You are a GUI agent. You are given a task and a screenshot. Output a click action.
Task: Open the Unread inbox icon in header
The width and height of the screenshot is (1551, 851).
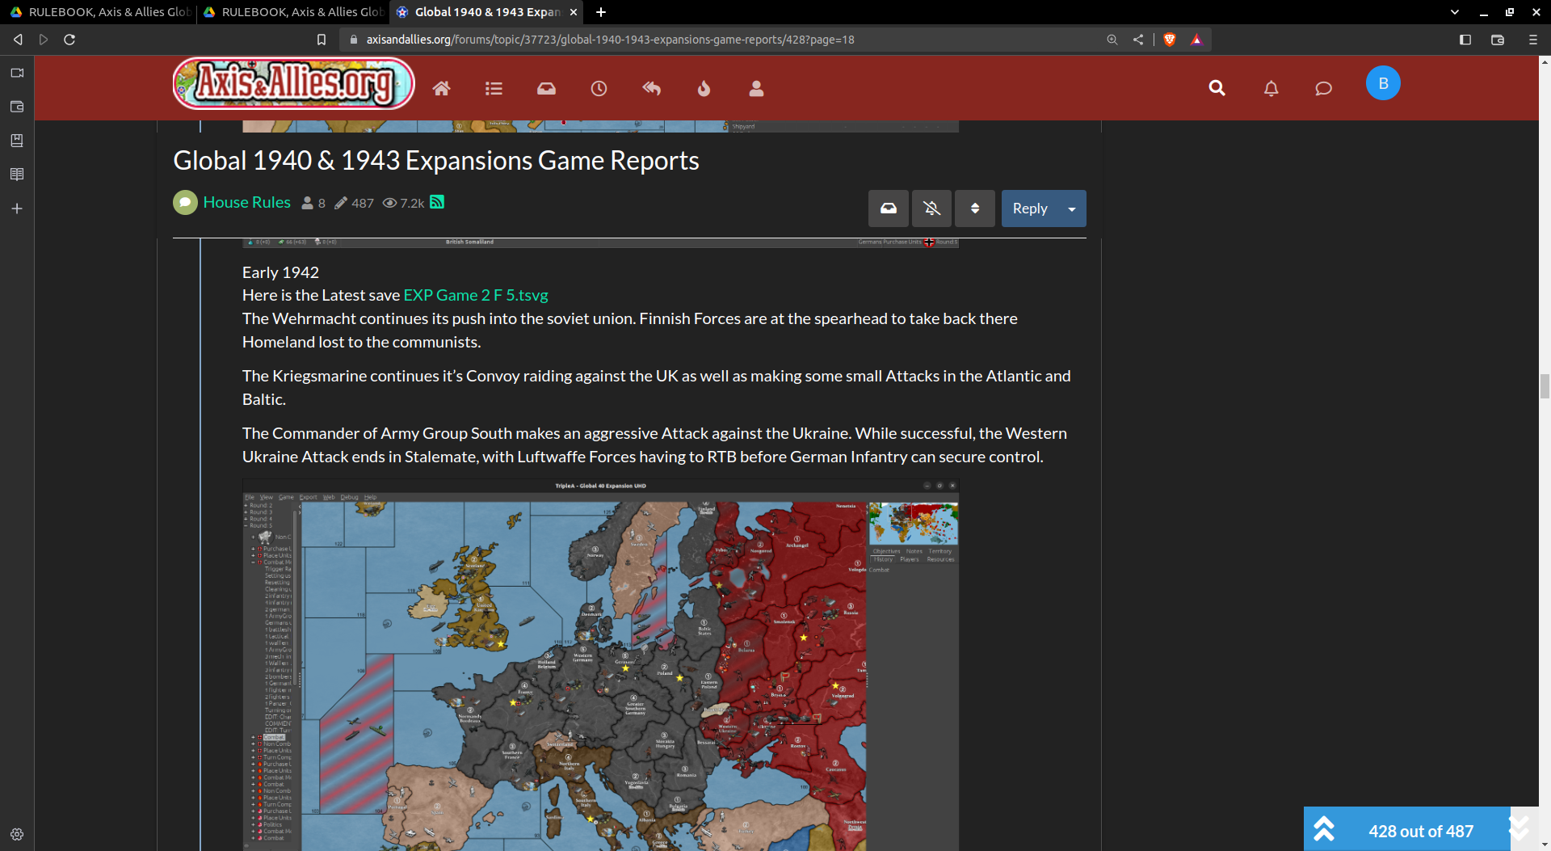coord(546,89)
